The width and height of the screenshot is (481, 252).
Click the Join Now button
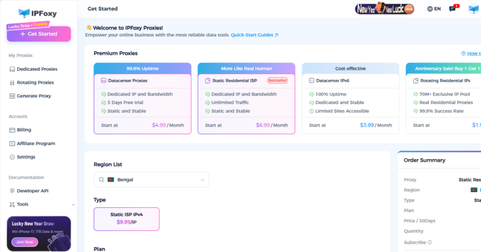tap(25, 242)
